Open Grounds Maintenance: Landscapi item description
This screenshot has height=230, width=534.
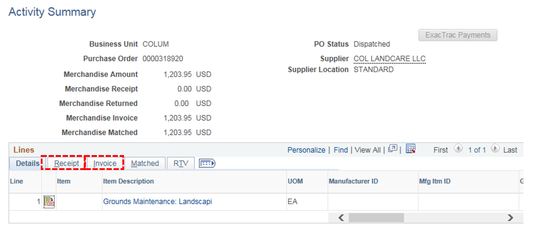(157, 202)
